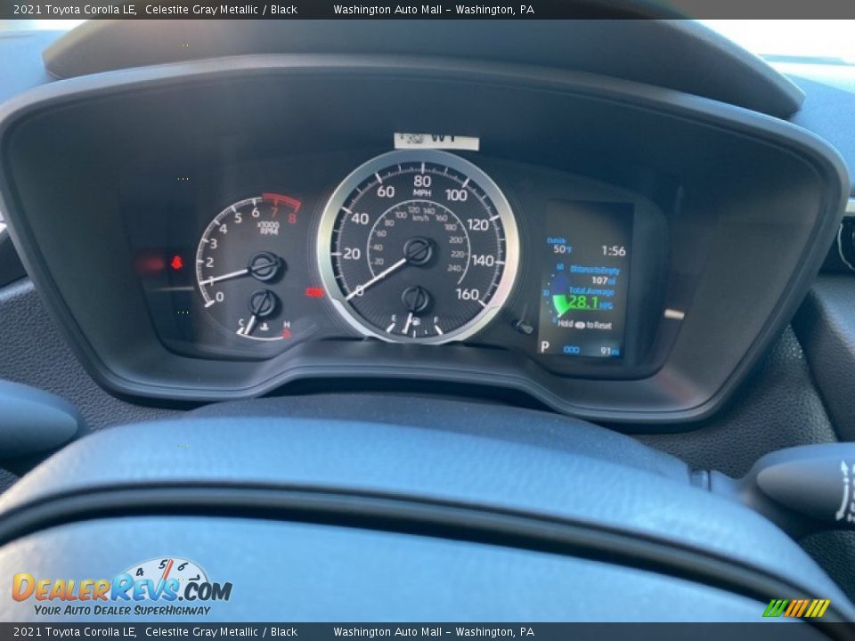Viewport: 855px width, 641px height.
Task: Tap the Distance to Empty label
Action: tap(595, 270)
